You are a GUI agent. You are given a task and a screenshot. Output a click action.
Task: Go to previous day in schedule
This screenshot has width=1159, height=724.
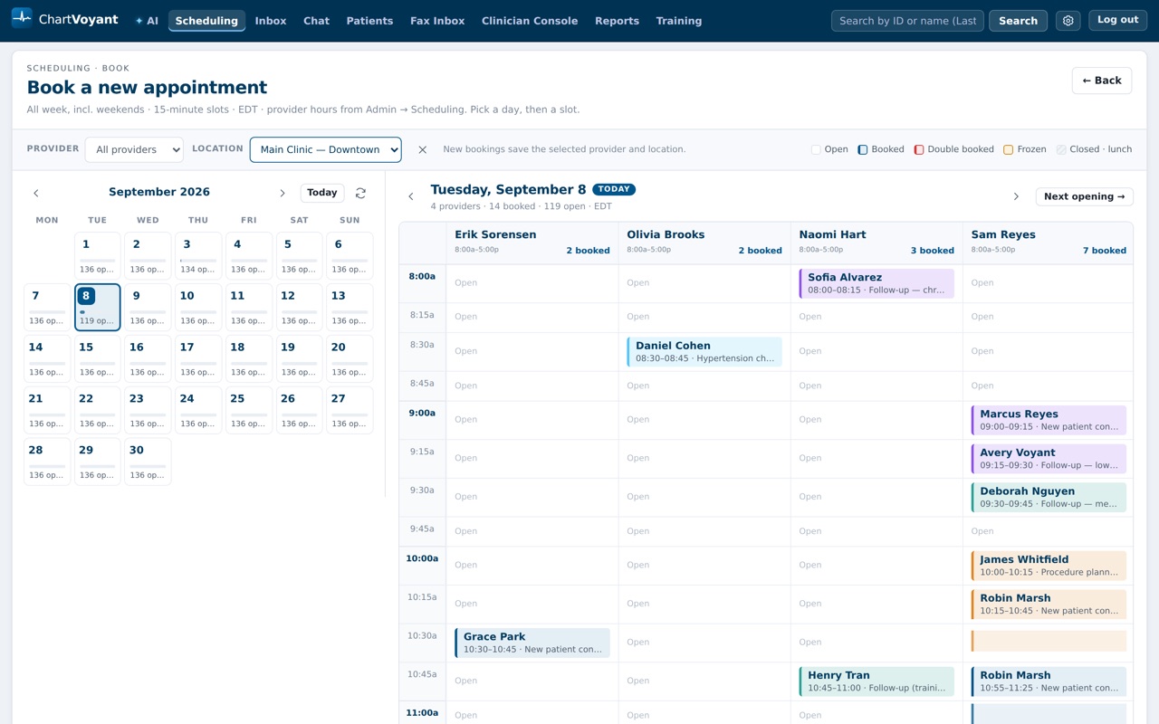click(x=411, y=196)
